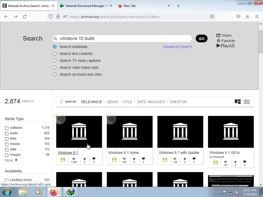Open Windows Explorer from taskbar

[x=23, y=192]
